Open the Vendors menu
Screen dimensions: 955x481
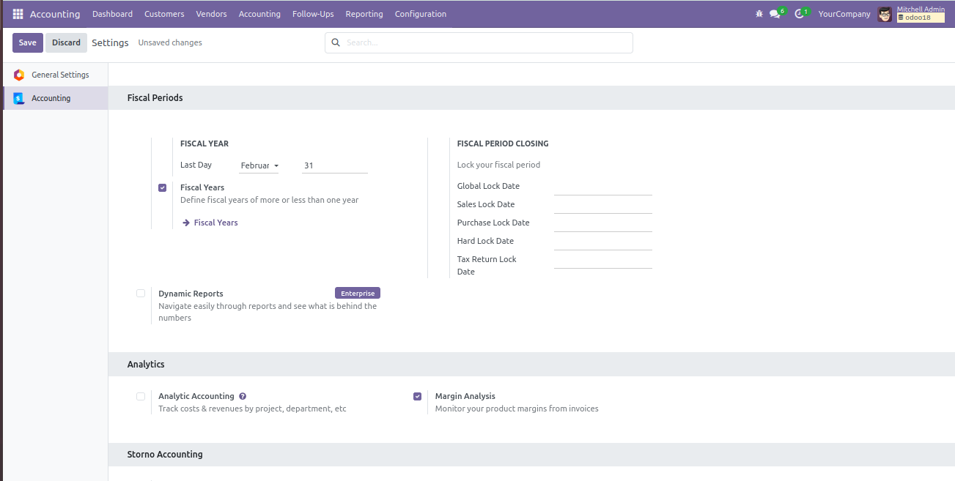tap(211, 14)
